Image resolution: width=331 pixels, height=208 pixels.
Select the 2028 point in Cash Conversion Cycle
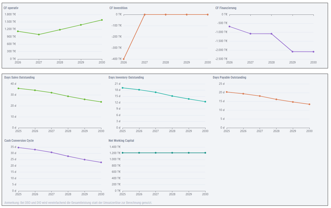[68, 156]
